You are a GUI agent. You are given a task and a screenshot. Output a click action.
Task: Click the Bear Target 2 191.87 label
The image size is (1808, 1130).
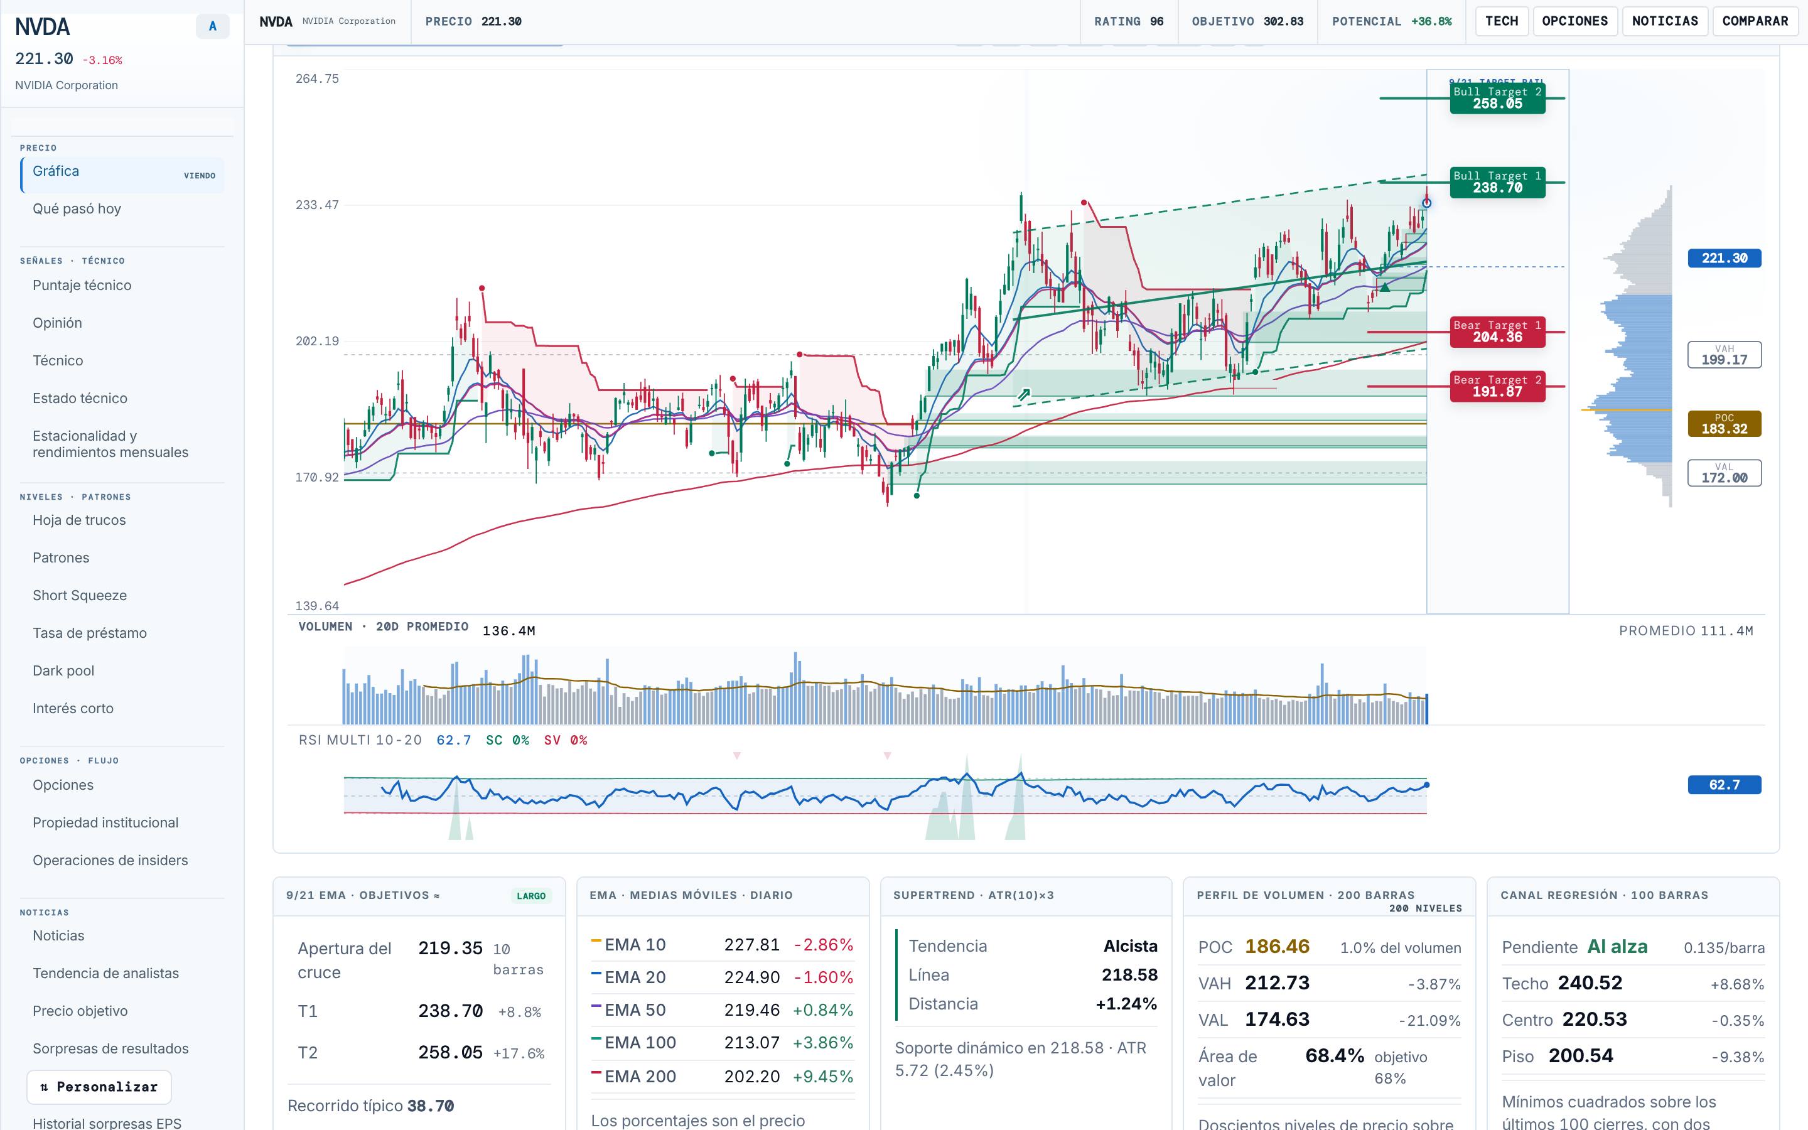[1497, 386]
